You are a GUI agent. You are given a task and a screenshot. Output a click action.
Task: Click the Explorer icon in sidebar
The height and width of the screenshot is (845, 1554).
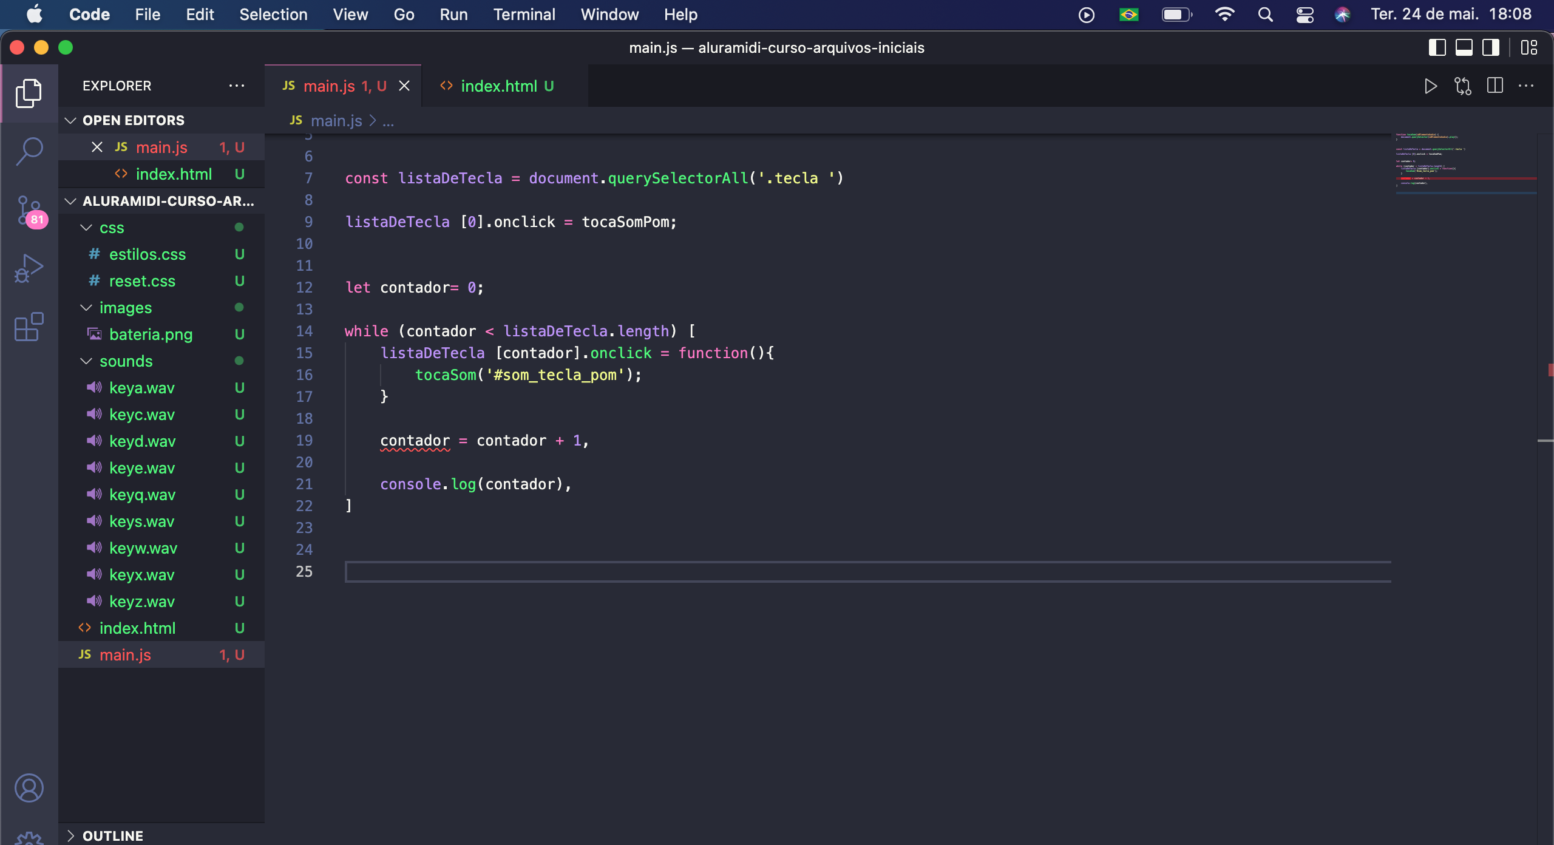pyautogui.click(x=29, y=93)
